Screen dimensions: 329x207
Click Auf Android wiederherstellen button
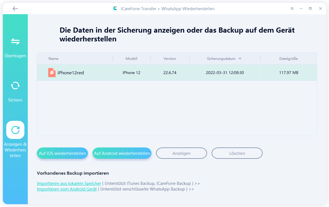(x=122, y=153)
